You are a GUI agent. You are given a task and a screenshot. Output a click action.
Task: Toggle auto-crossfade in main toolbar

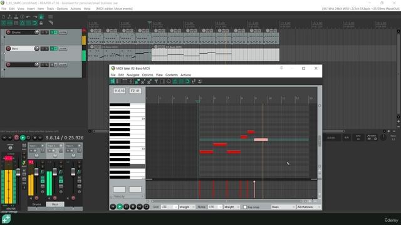point(4,23)
